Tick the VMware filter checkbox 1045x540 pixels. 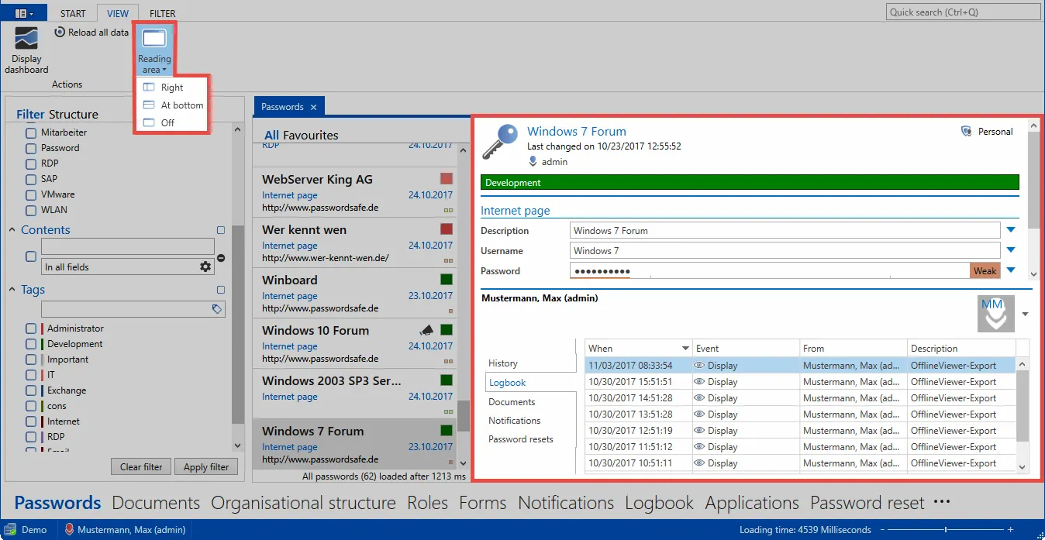tap(31, 194)
